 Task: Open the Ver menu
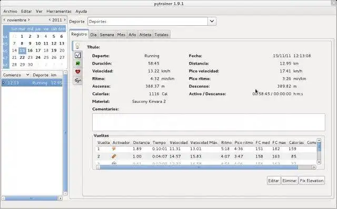39,11
